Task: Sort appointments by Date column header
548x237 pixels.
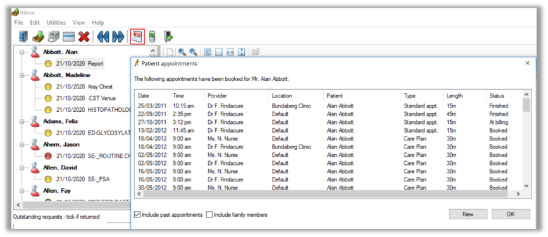Action: tap(152, 95)
